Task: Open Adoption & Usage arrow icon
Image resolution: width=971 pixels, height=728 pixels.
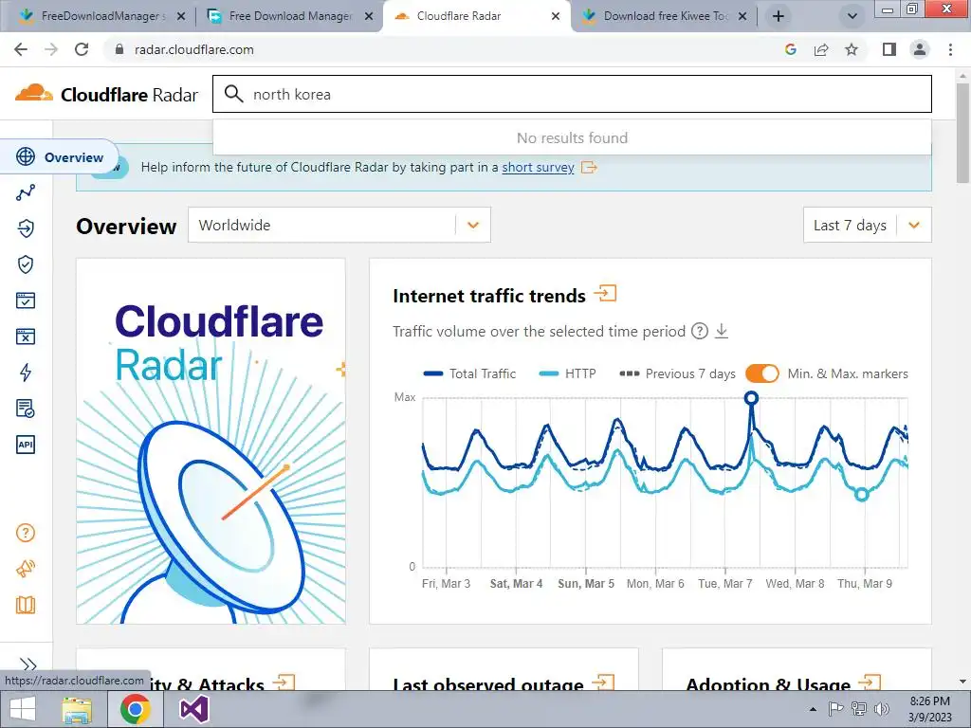Action: coord(870,682)
